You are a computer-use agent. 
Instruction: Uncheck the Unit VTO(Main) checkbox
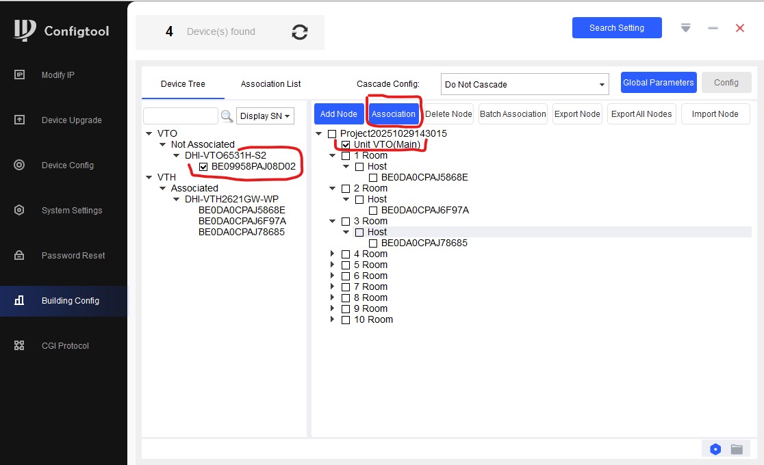[346, 145]
